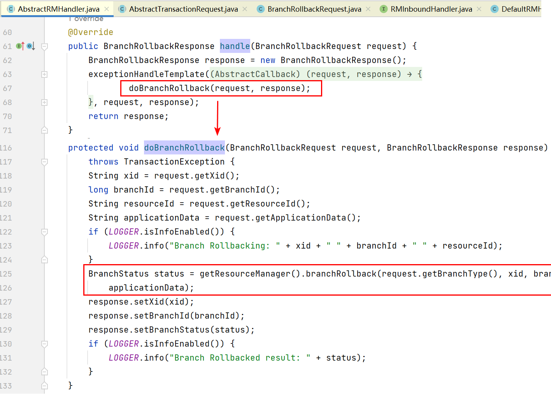Click the class icon on AbstractRMHandler.java tab
This screenshot has height=396, width=551.
11,9
